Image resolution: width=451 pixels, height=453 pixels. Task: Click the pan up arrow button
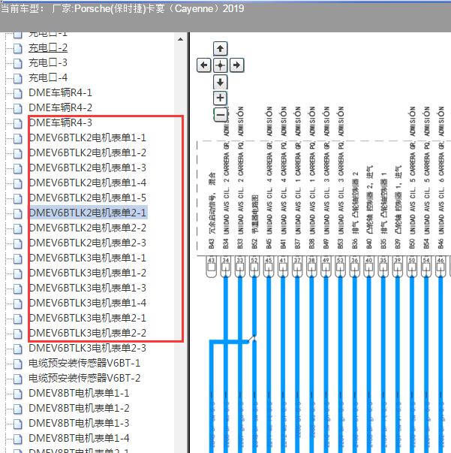tap(220, 49)
